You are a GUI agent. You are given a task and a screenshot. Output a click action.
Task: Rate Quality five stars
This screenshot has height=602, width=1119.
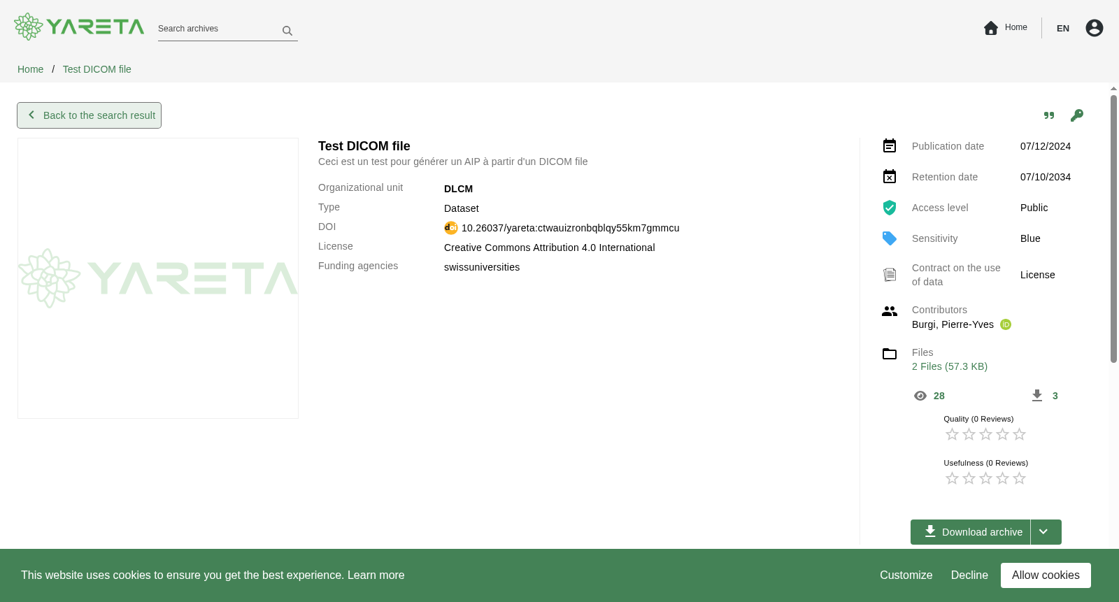point(1019,434)
